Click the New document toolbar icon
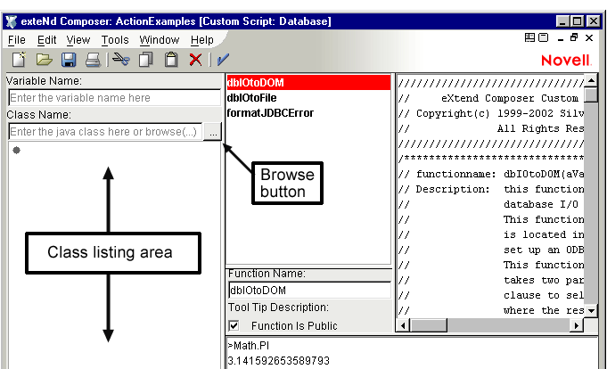This screenshot has height=369, width=607. 19,60
